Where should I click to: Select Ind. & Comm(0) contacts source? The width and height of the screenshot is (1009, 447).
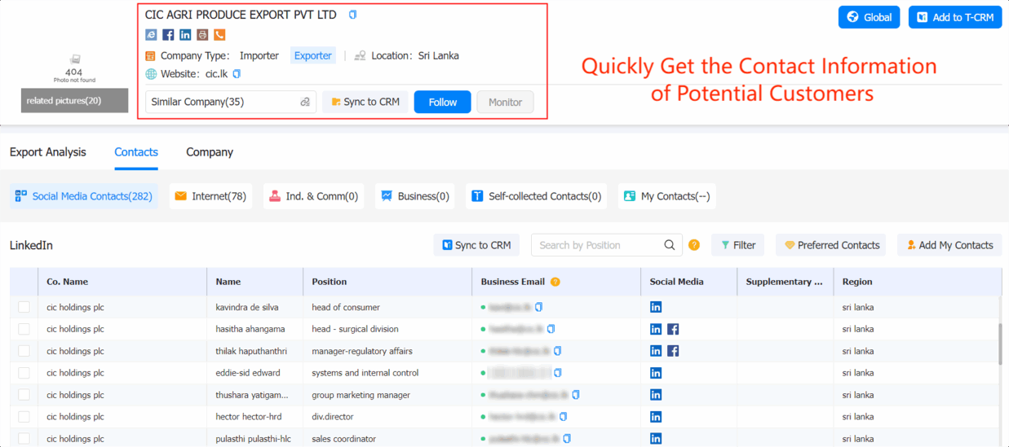point(314,196)
